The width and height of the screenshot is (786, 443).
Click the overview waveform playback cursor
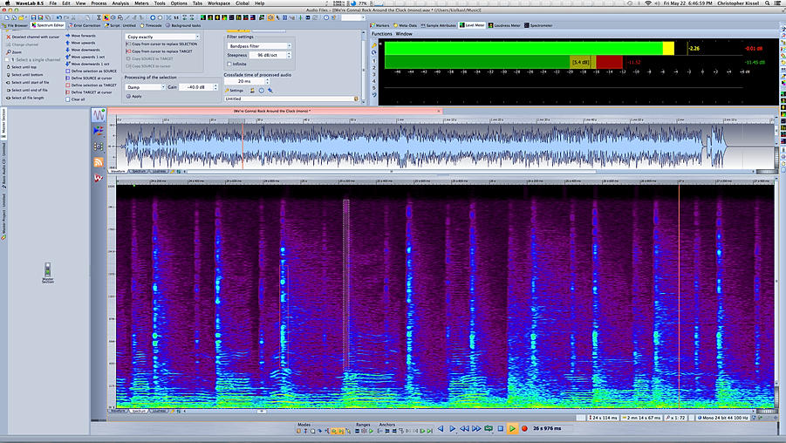(x=243, y=146)
